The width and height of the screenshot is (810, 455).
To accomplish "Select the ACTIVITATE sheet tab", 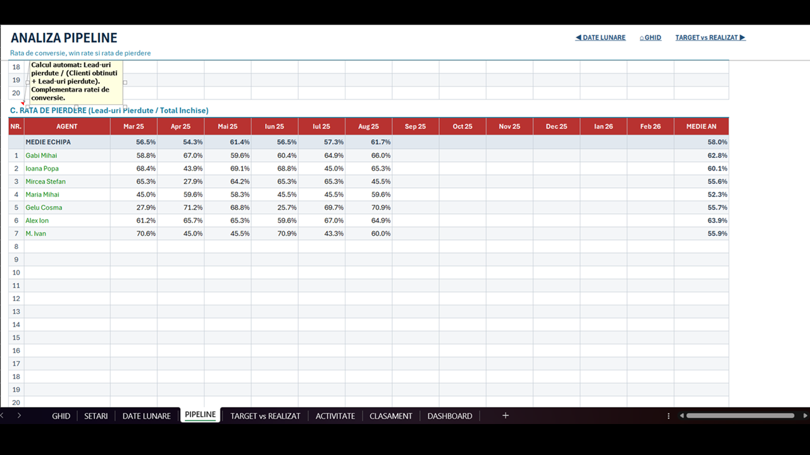I will 335,416.
